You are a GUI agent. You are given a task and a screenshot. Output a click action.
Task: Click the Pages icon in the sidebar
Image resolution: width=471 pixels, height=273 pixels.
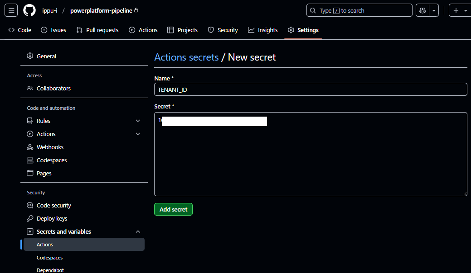[29, 173]
